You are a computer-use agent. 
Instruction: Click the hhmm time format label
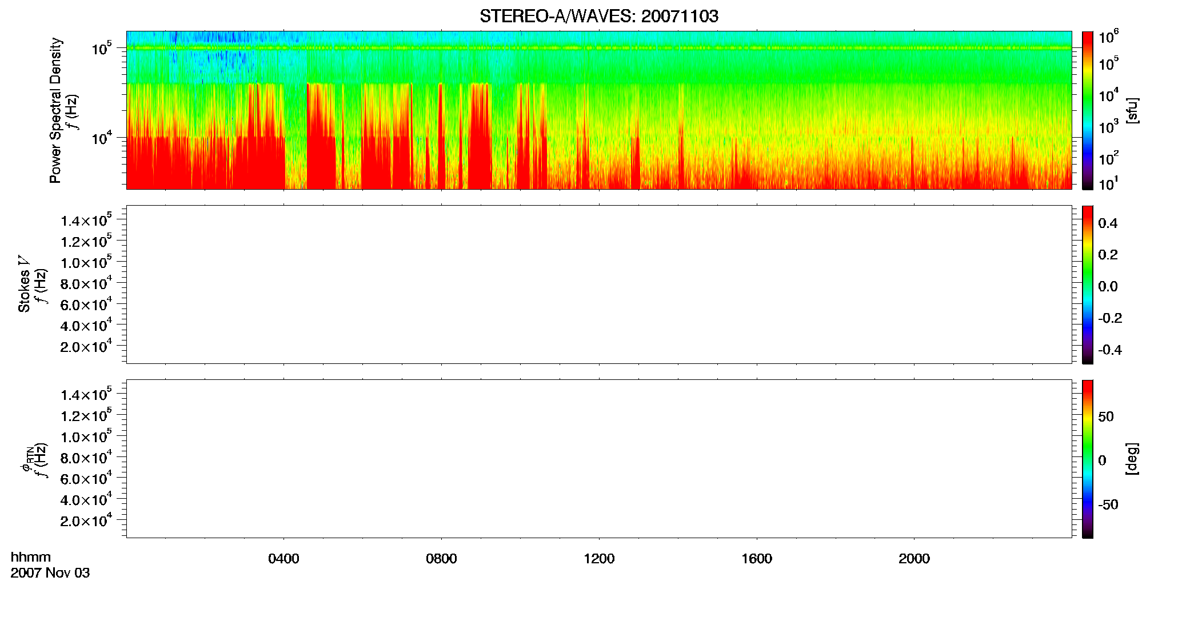pyautogui.click(x=31, y=558)
